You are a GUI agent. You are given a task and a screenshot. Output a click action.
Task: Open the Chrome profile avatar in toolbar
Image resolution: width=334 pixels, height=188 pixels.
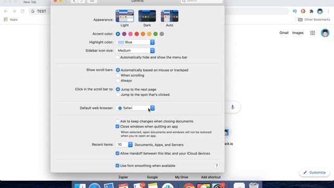click(320, 11)
